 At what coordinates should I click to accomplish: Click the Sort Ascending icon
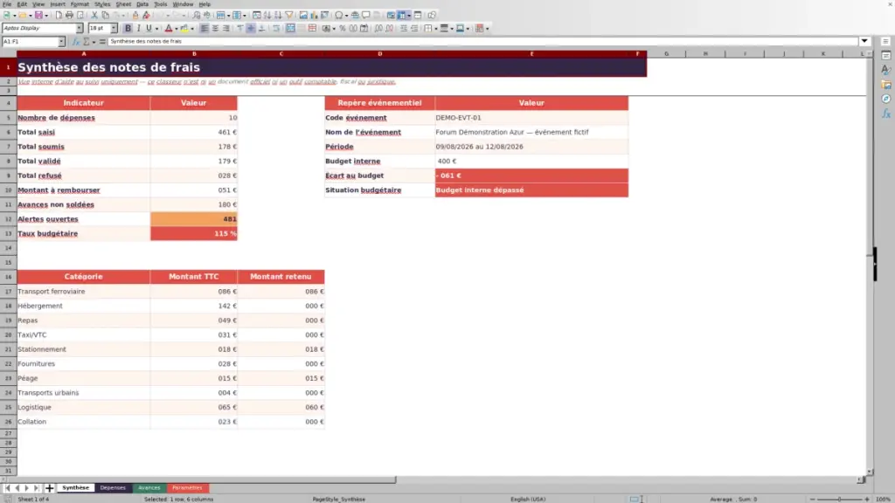tap(267, 15)
